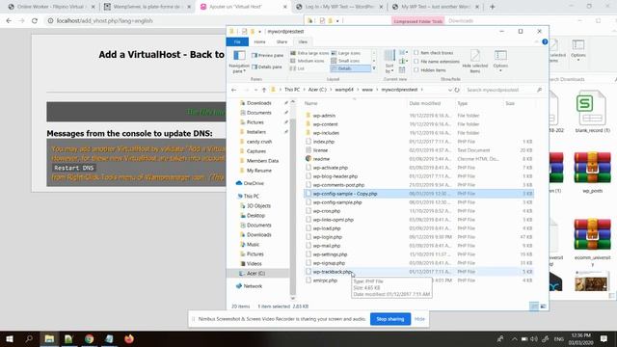Choose Extra large icons layout
The image size is (617, 347).
pyautogui.click(x=309, y=53)
